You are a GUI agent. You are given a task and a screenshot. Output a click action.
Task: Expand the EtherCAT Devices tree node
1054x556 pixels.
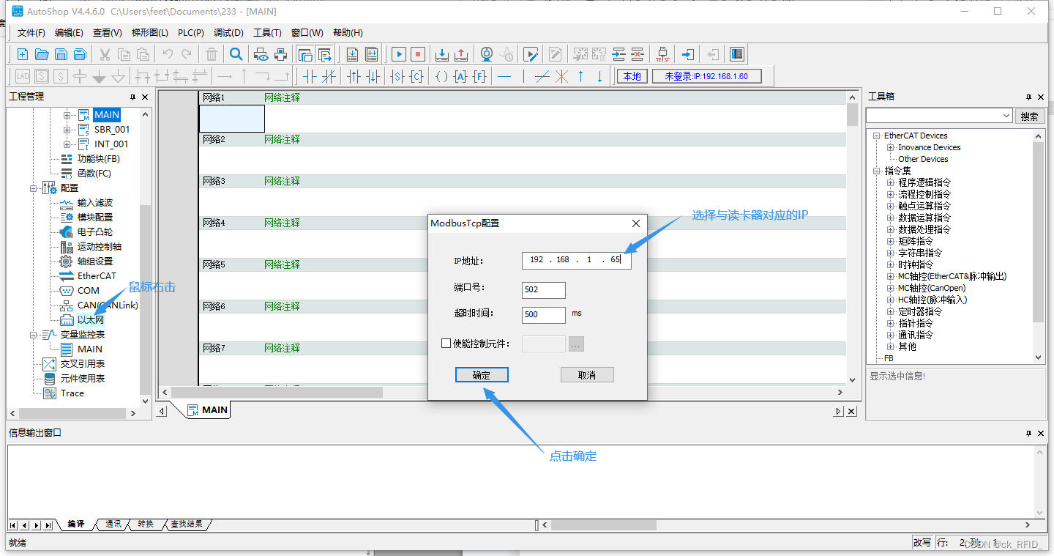876,136
